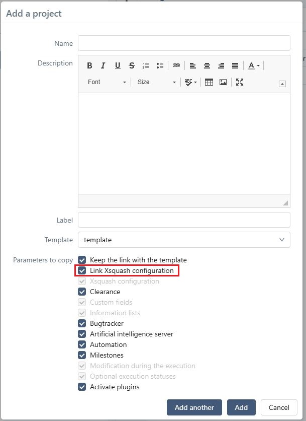Viewport: 306px width, 421px height.
Task: Uncheck Link Xsquash configuration
Action: pyautogui.click(x=82, y=271)
